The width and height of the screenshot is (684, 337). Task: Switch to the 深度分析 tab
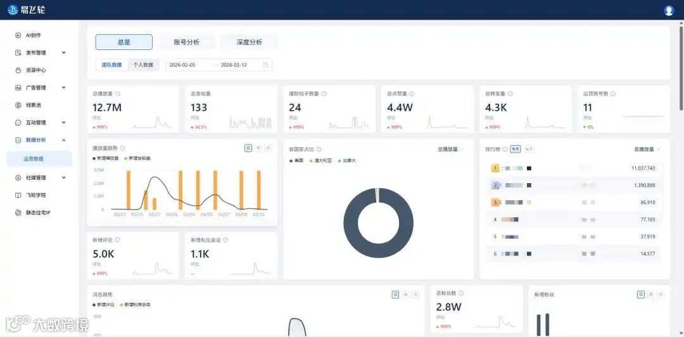pyautogui.click(x=250, y=42)
